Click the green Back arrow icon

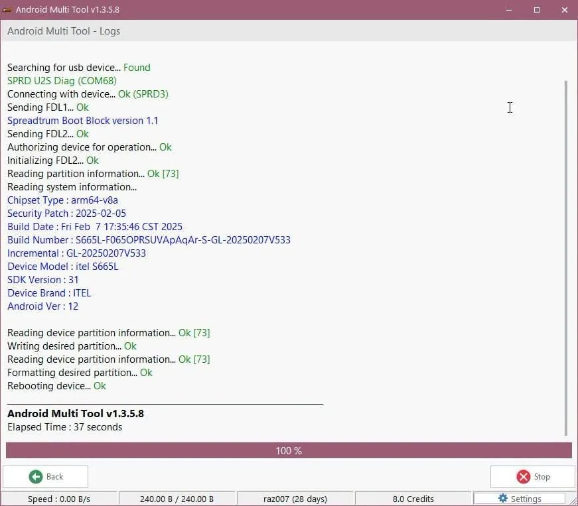pos(36,477)
